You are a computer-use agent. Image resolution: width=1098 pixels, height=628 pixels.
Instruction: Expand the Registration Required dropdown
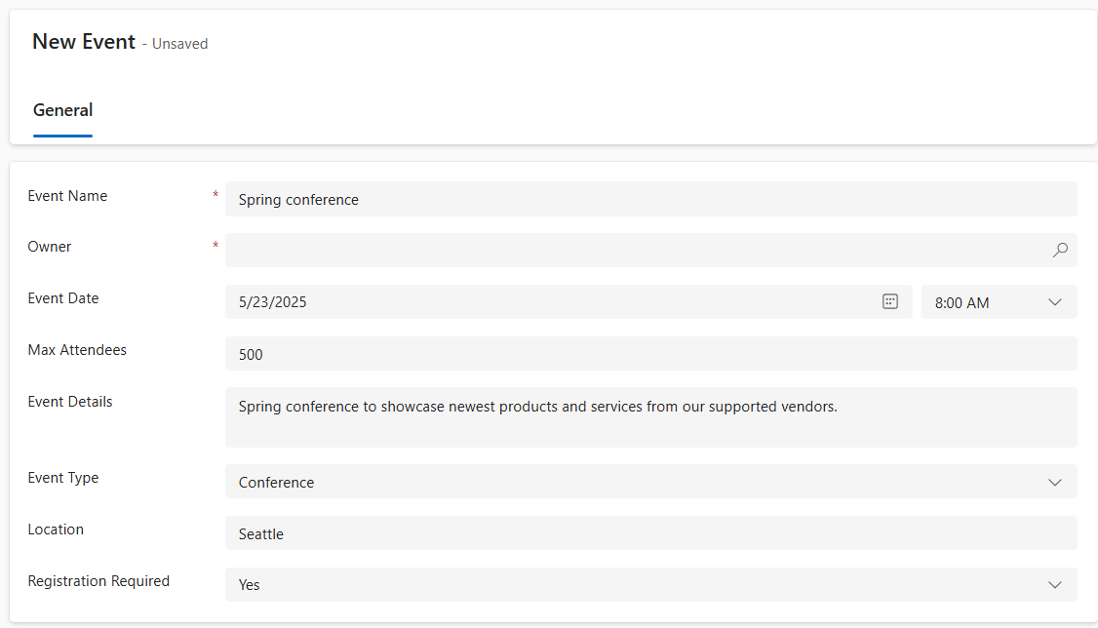650,584
